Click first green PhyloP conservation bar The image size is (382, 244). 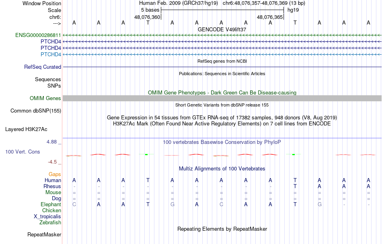tap(146, 154)
